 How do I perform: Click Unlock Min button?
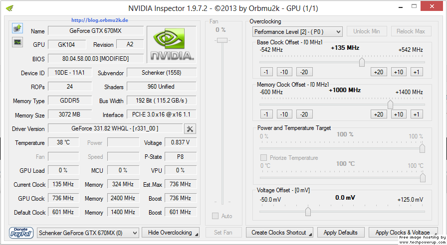[x=367, y=31]
